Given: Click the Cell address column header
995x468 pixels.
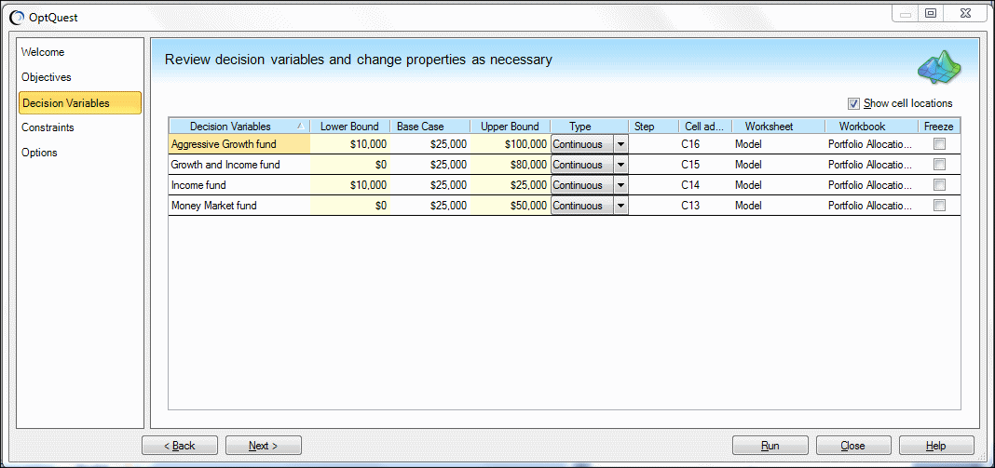Looking at the screenshot, I should point(705,127).
